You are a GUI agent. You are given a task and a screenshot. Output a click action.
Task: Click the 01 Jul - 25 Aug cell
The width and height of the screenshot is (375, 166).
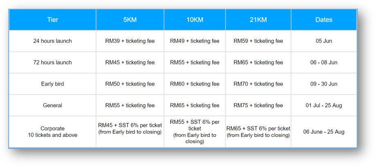(x=324, y=105)
